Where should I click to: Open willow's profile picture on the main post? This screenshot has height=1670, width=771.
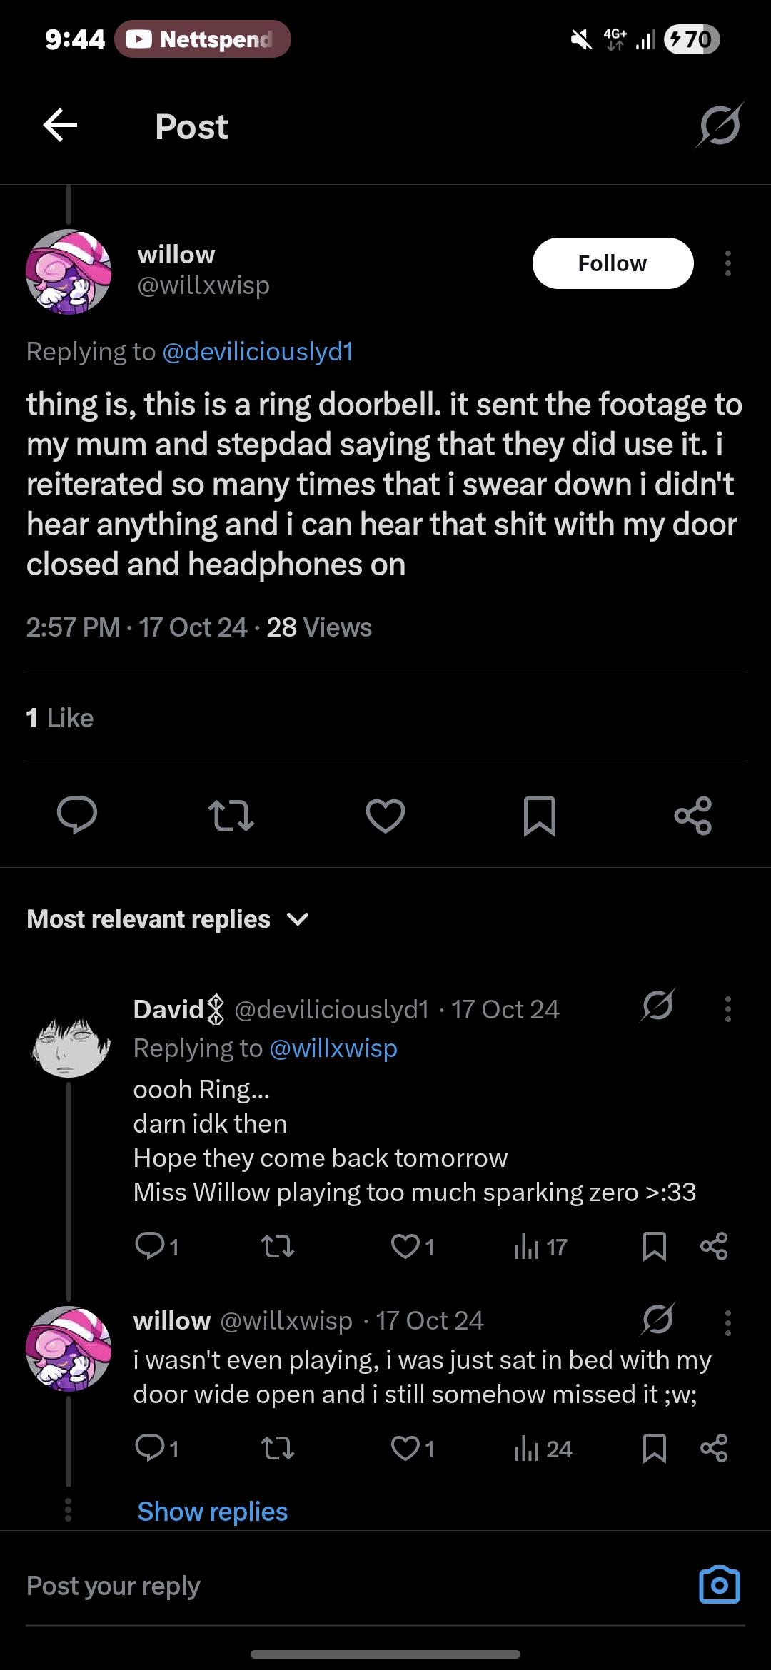(69, 272)
